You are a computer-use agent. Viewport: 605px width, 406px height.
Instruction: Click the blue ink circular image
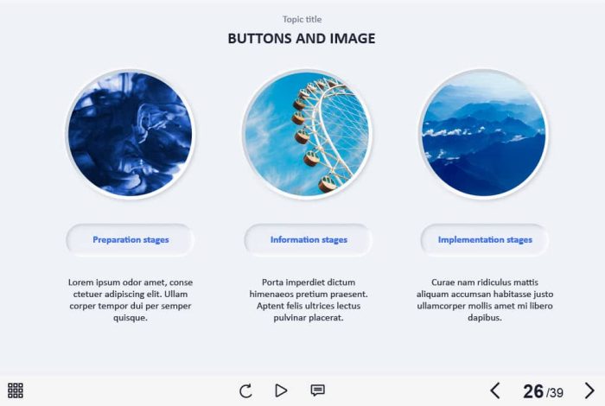pyautogui.click(x=131, y=134)
